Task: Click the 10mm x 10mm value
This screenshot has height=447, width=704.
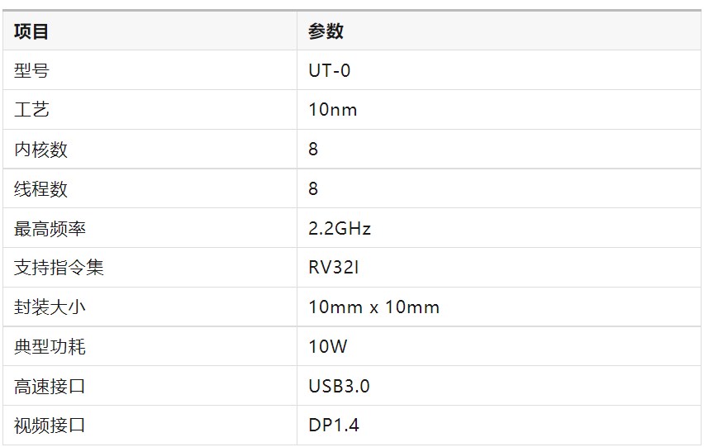Action: pyautogui.click(x=373, y=307)
